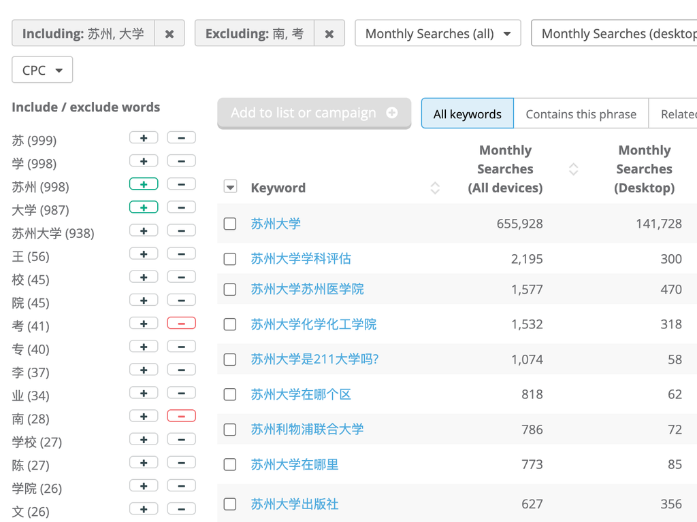Exclude 苏州 (998) with minus button
This screenshot has height=522, width=697.
(181, 184)
